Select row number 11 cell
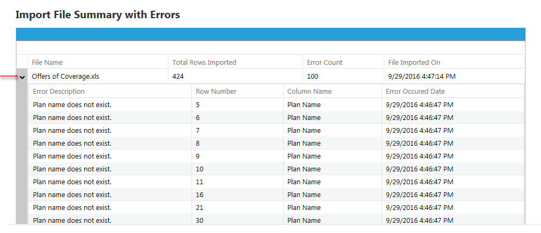Viewport: 541px width, 233px height. coord(238,182)
